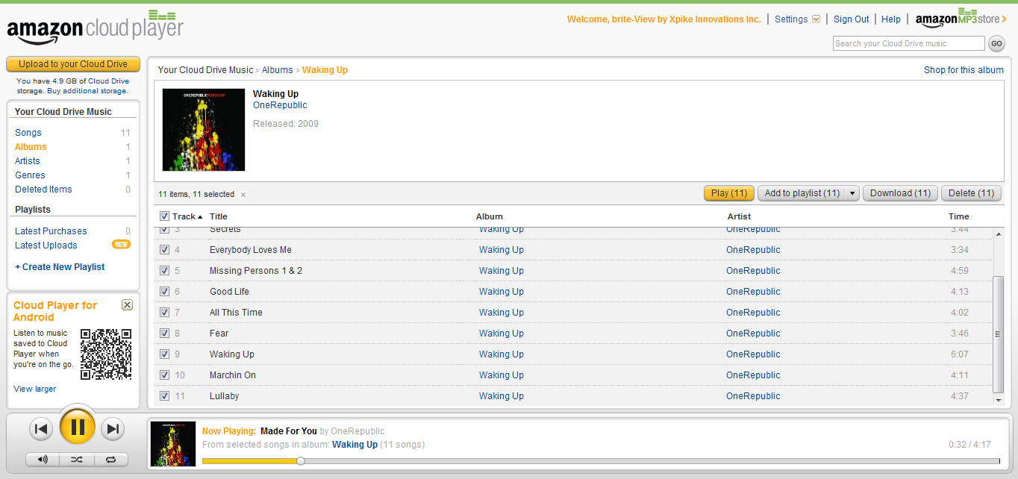Toggle shuffle playback mode
The image size is (1018, 479).
76,460
